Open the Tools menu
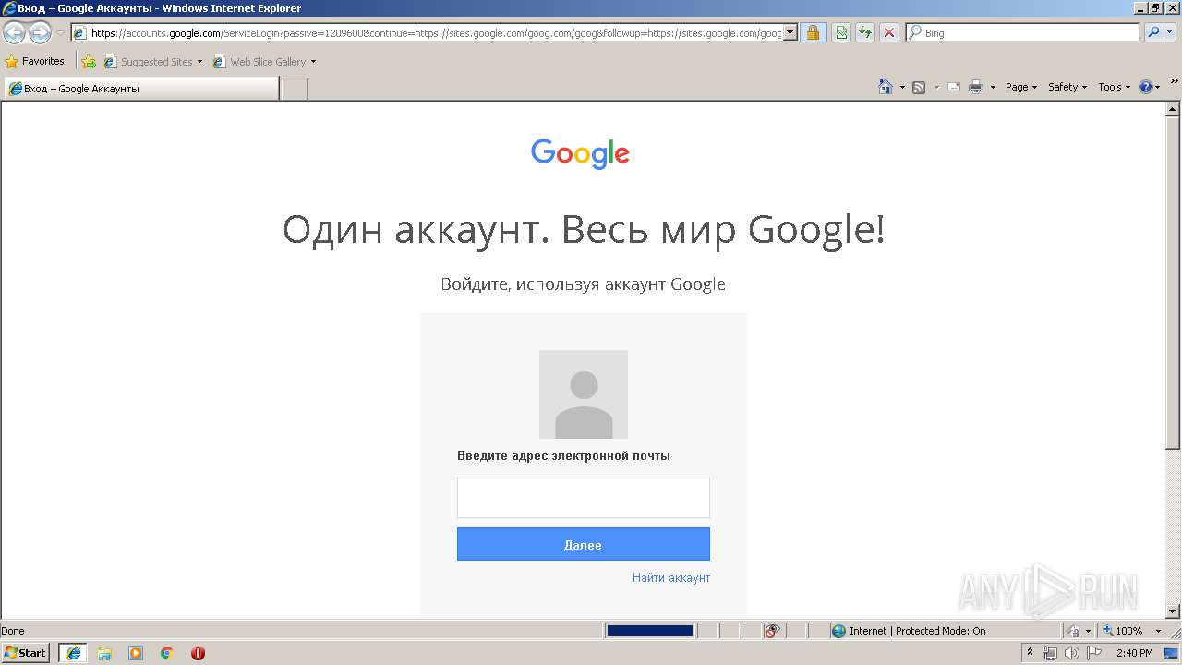This screenshot has width=1182, height=665. pyautogui.click(x=1114, y=87)
